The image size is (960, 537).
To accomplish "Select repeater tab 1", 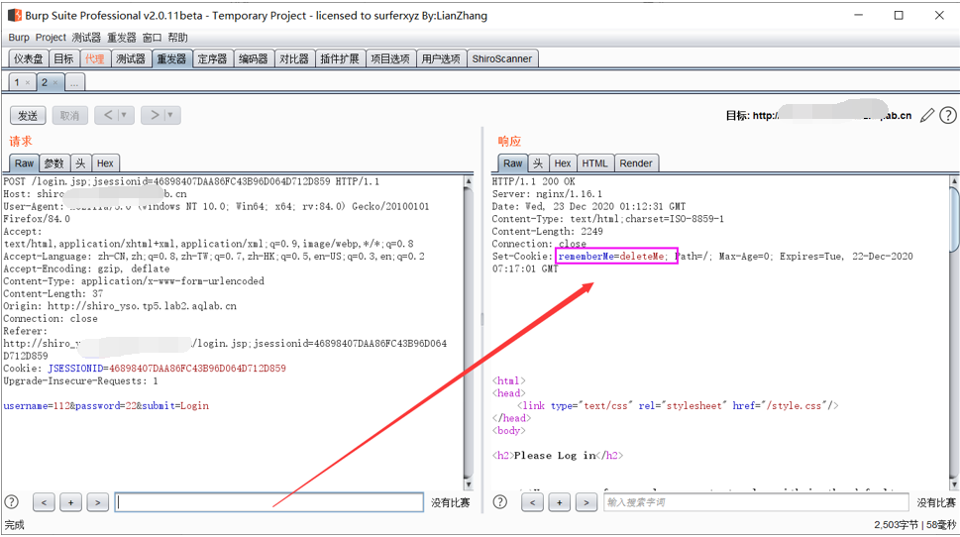I will tap(17, 82).
